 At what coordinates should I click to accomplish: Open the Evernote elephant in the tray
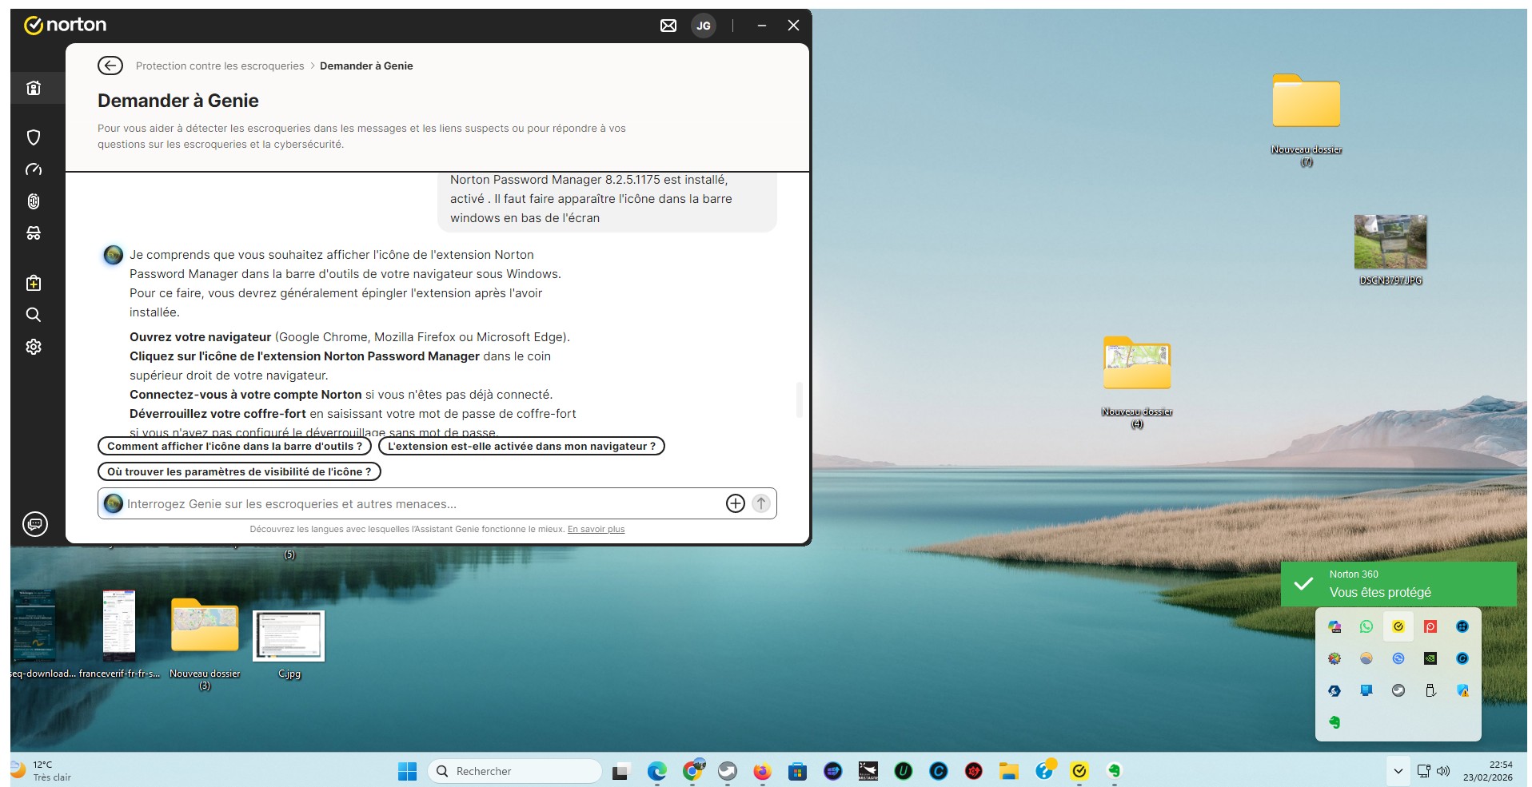pyautogui.click(x=1335, y=722)
